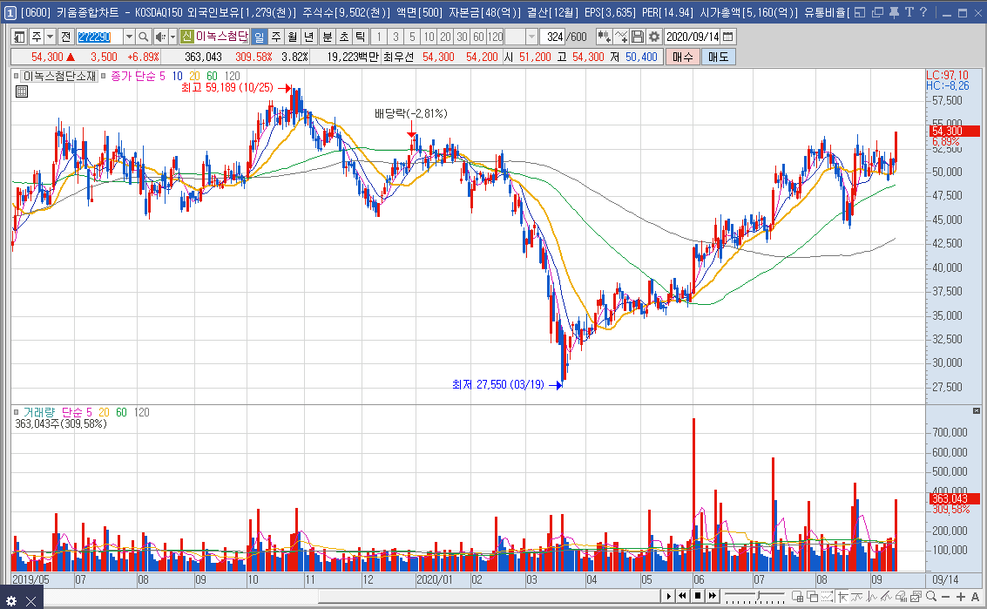The width and height of the screenshot is (987, 609).
Task: Click the data table grid icon in chart
Action: coord(22,92)
